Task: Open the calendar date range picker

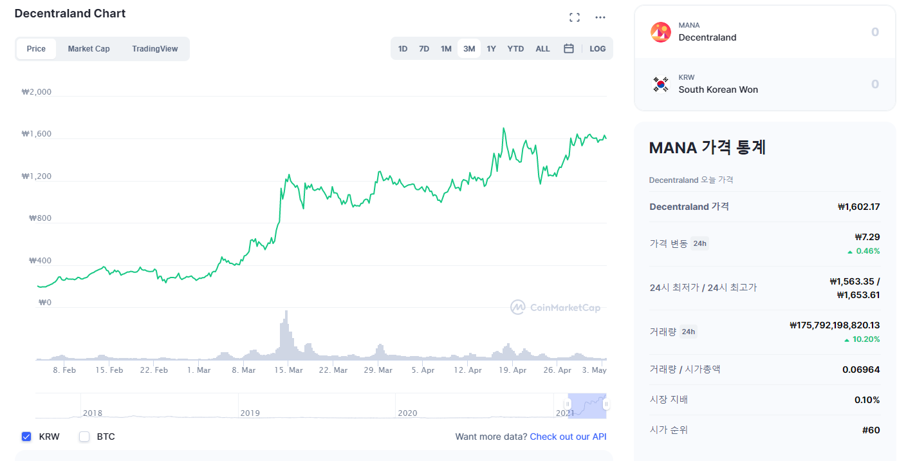Action: point(569,48)
